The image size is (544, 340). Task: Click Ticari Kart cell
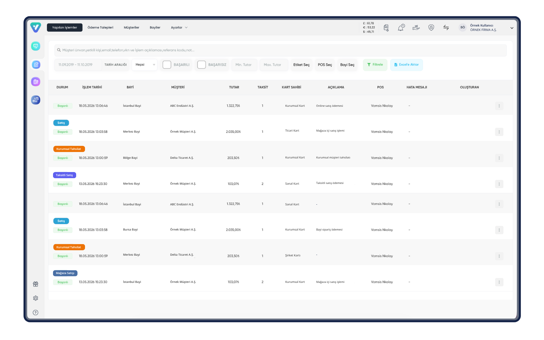pos(292,131)
